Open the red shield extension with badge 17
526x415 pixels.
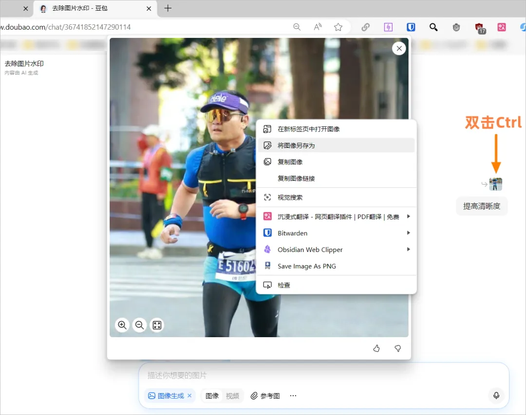pos(480,28)
